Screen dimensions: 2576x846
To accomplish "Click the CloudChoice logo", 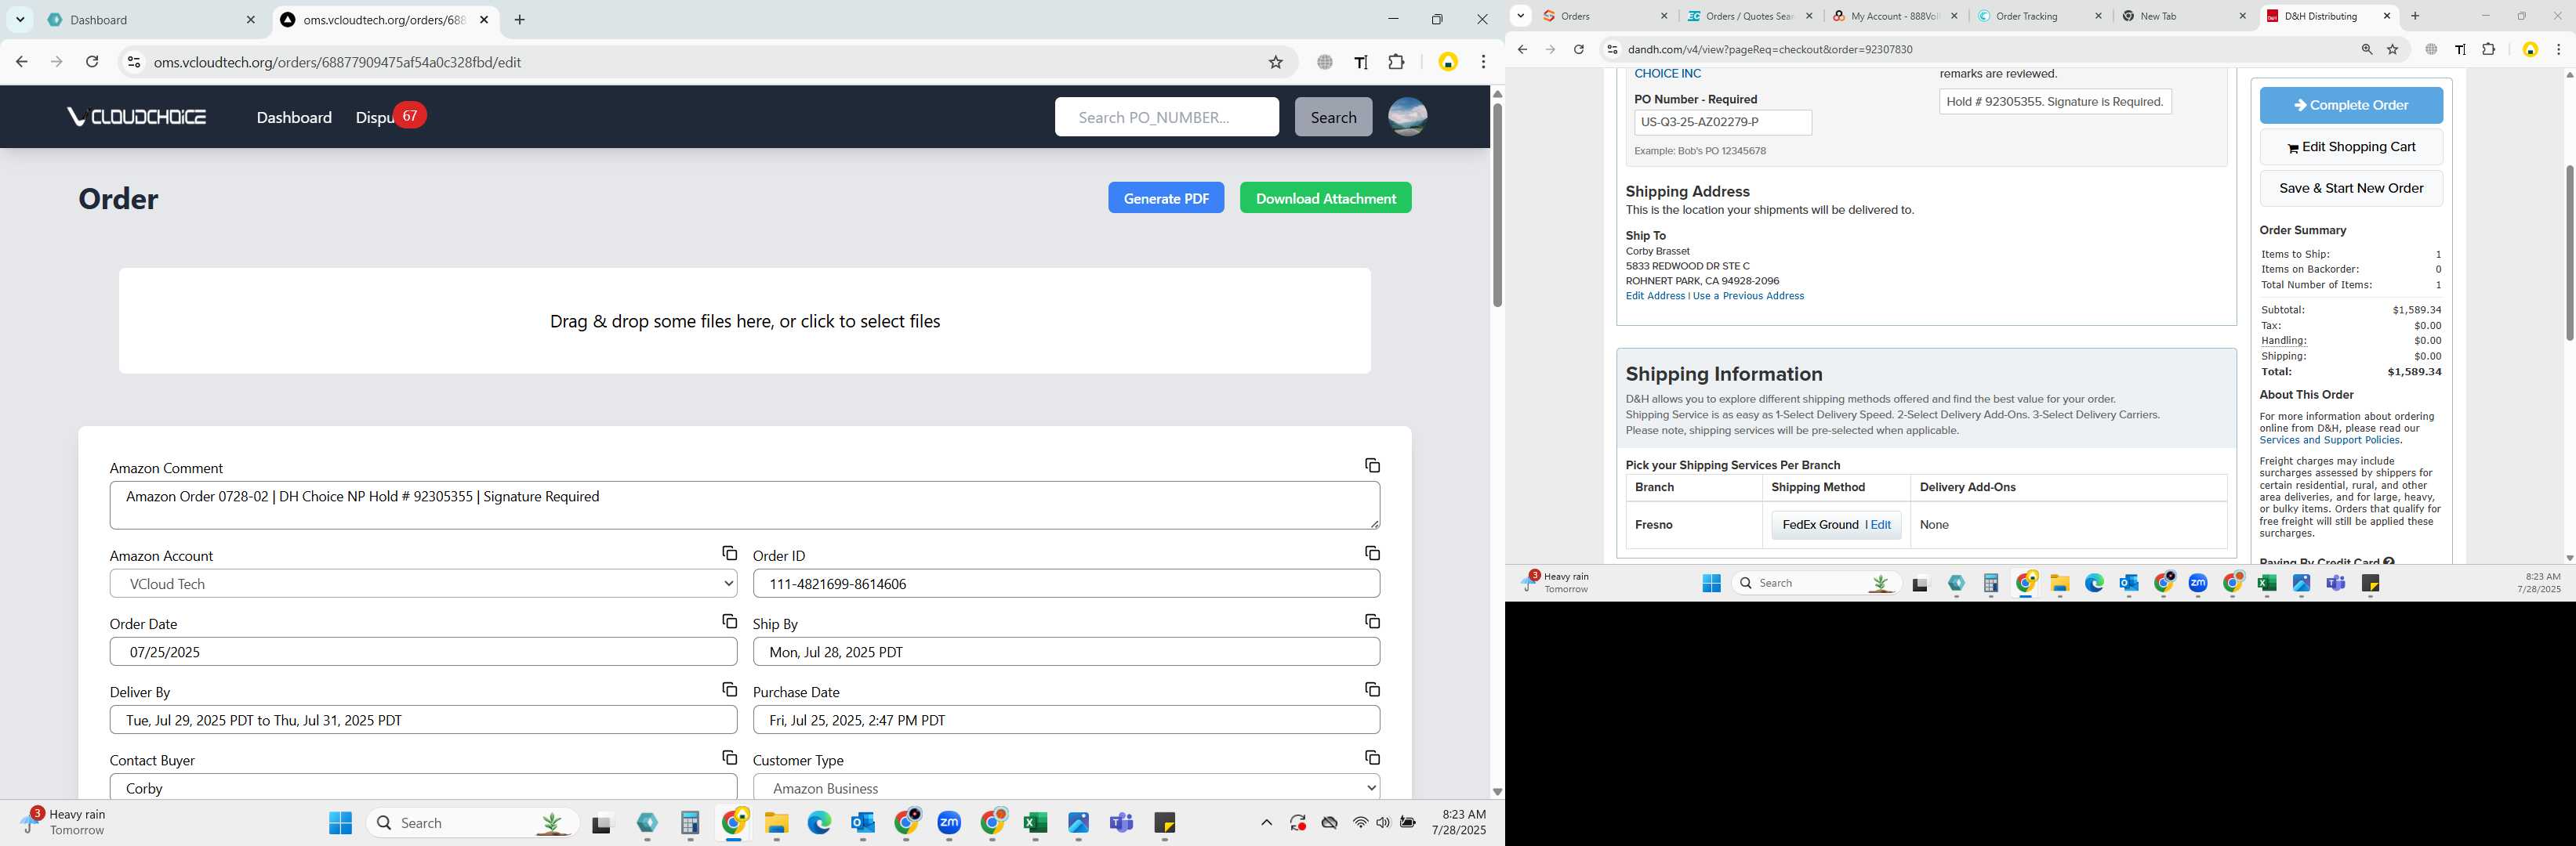I will pos(137,117).
